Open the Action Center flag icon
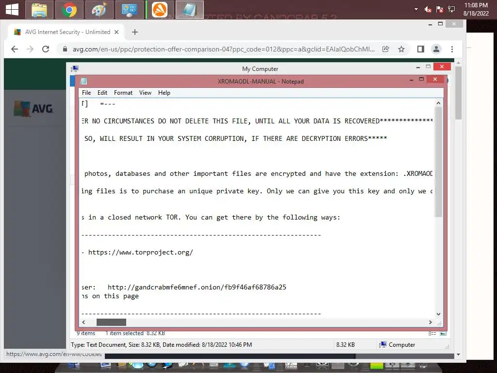Image resolution: width=497 pixels, height=373 pixels. [x=440, y=10]
